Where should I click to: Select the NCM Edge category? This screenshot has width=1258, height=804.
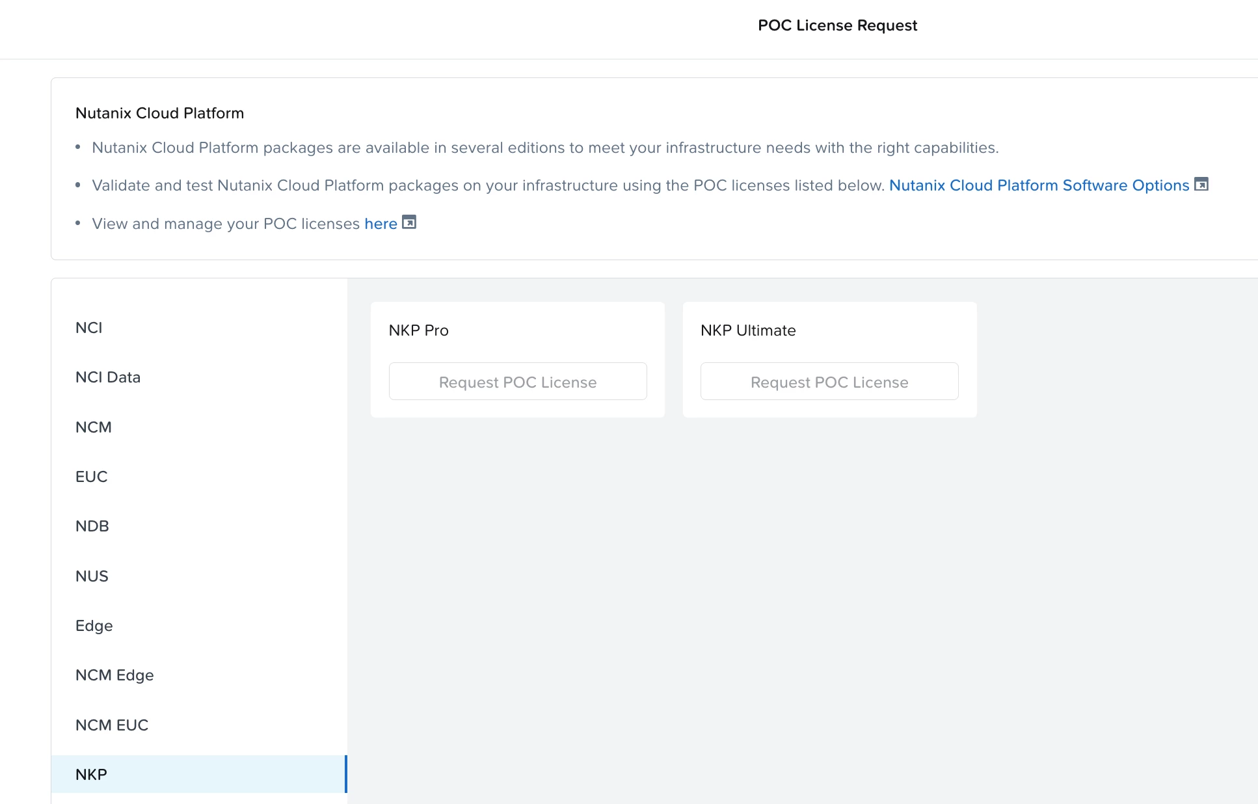click(x=199, y=675)
